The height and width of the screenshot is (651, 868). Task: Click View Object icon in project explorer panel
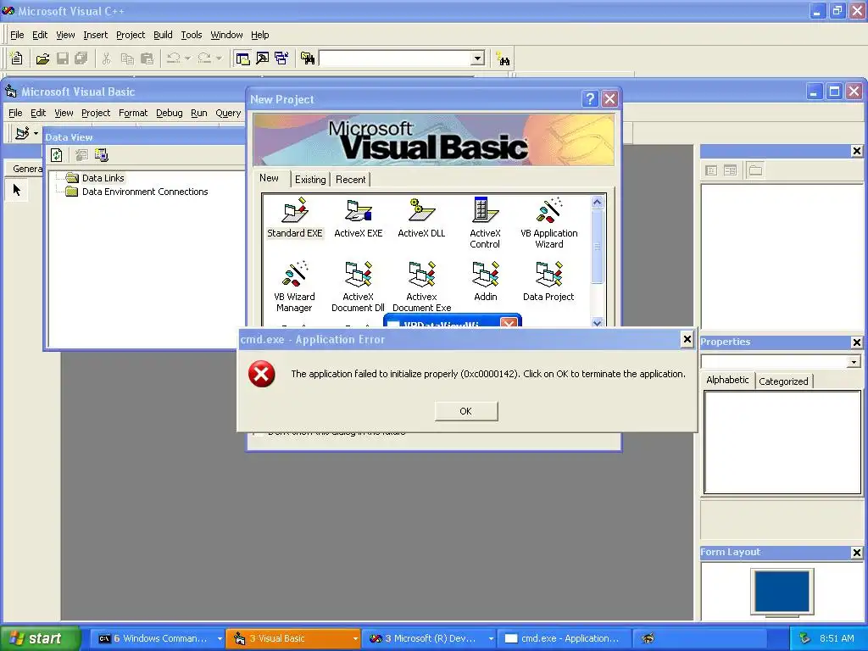pos(730,170)
